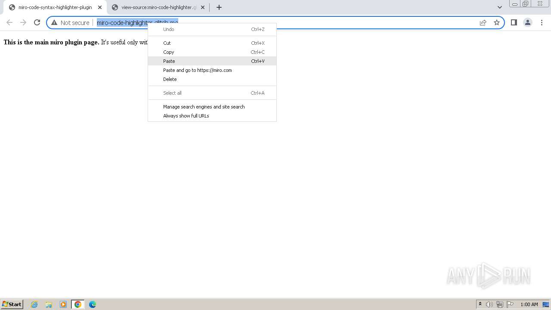The width and height of the screenshot is (551, 310).
Task: Open the volume speaker tray icon
Action: tap(489, 304)
